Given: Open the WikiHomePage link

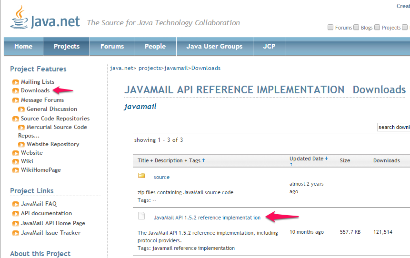Looking at the screenshot, I should [41, 170].
